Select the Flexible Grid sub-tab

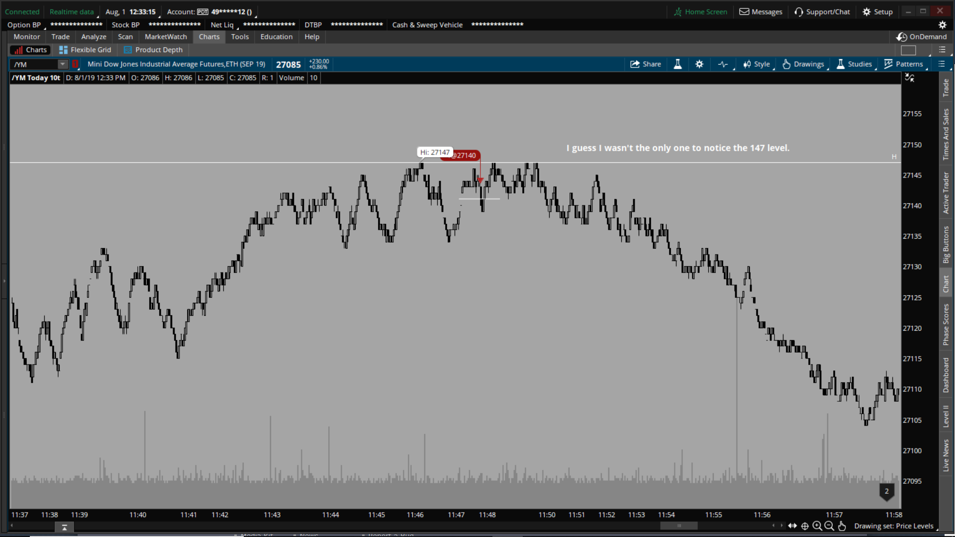tap(85, 50)
